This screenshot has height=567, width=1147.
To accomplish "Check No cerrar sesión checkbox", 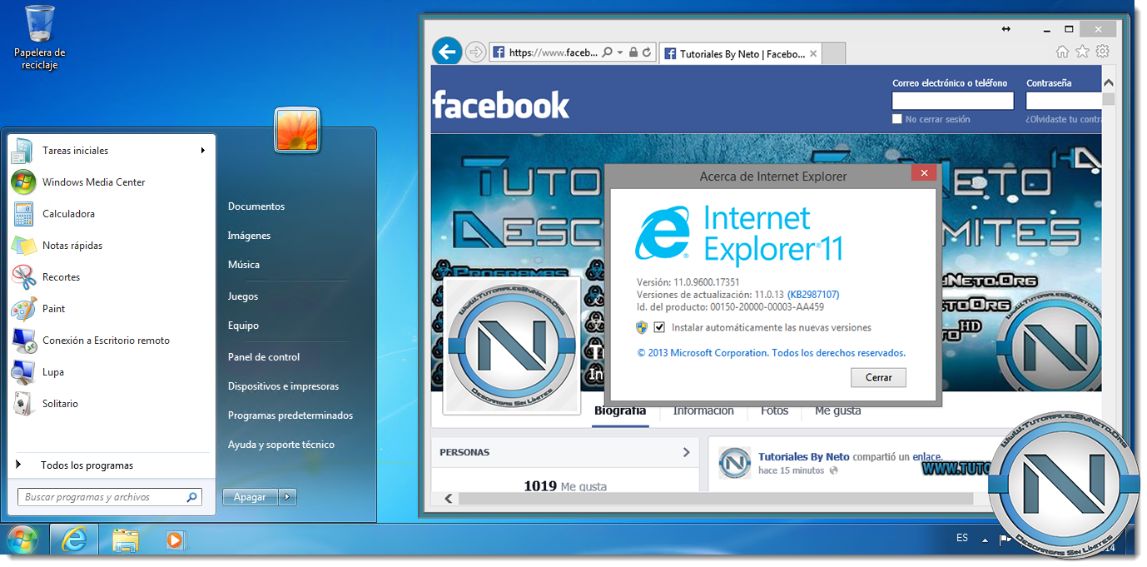I will point(896,119).
